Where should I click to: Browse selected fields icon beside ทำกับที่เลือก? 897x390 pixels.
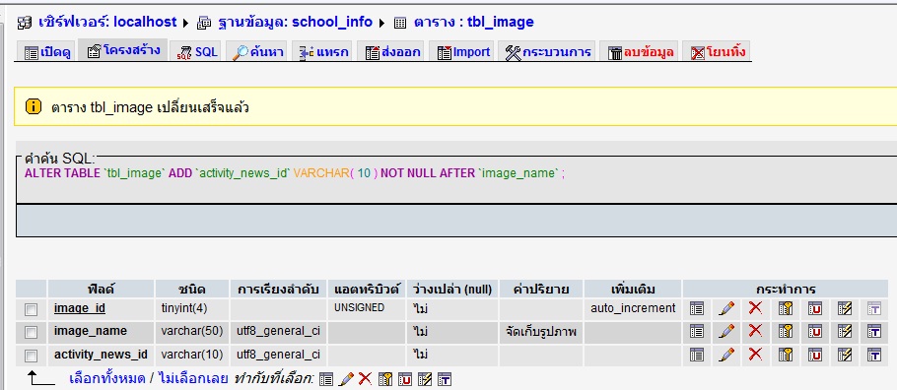point(326,379)
